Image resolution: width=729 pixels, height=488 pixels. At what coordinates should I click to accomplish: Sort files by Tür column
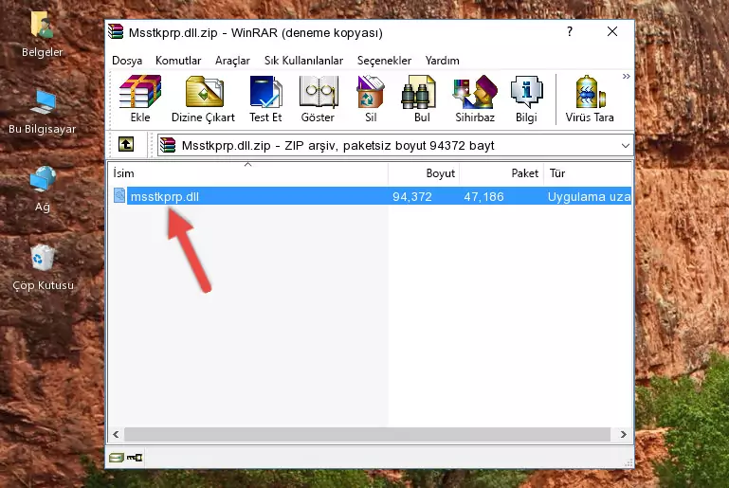[588, 173]
